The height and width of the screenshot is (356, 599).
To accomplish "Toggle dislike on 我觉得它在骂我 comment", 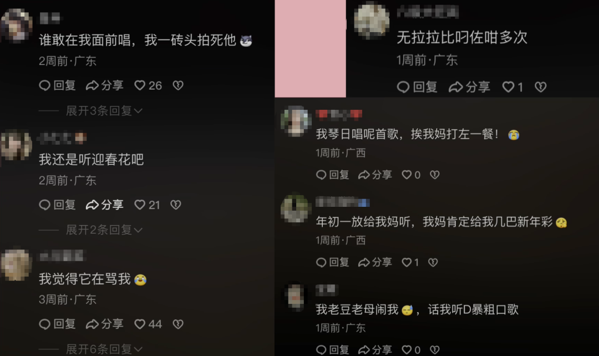I will [x=178, y=324].
